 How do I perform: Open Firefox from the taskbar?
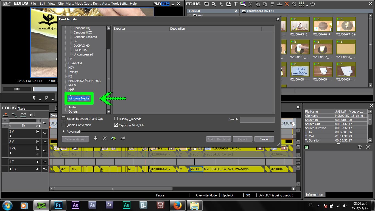click(177, 205)
